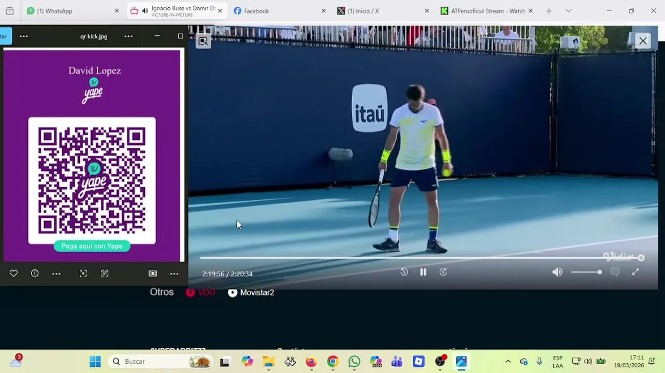The height and width of the screenshot is (373, 665).
Task: Close the Facebook tab
Action: pyautogui.click(x=324, y=11)
